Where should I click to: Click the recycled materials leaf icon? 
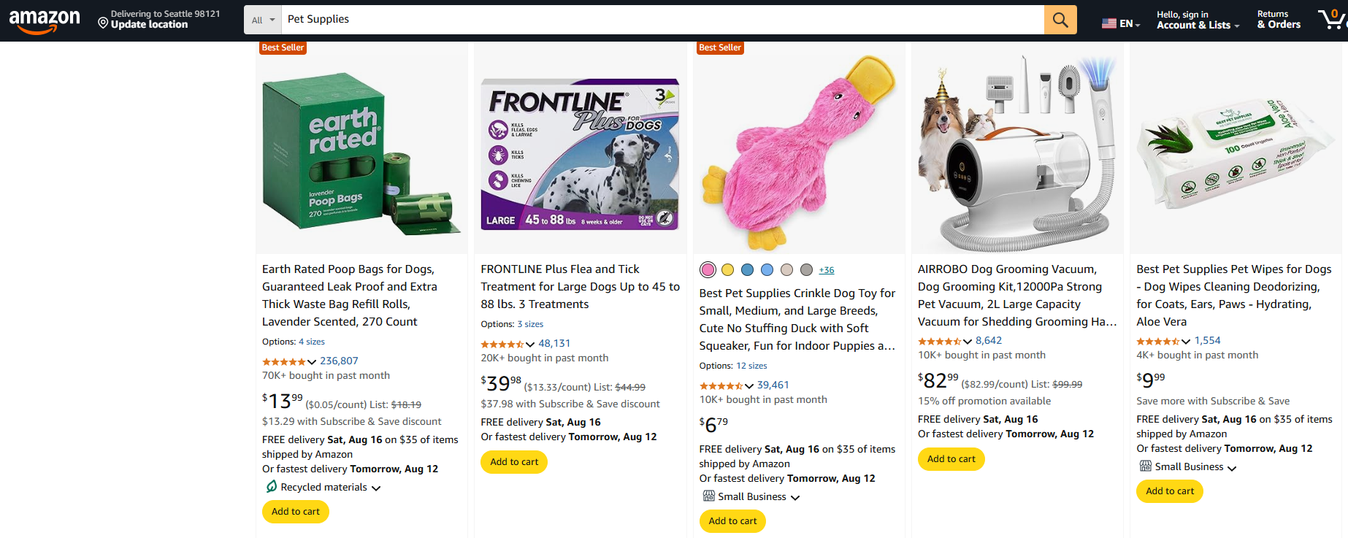(271, 487)
